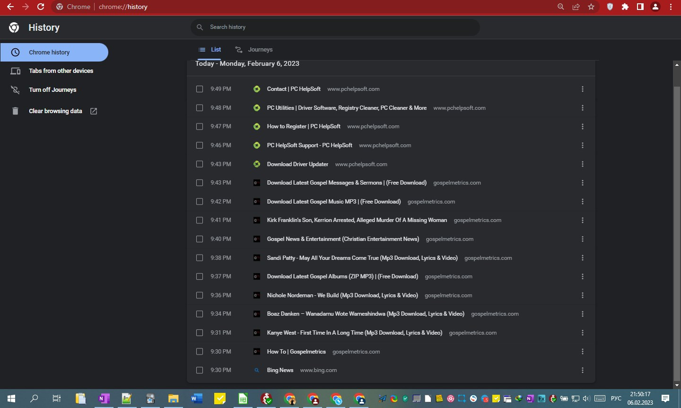Click the Chrome logo beside History title
The image size is (681, 408).
(x=14, y=27)
